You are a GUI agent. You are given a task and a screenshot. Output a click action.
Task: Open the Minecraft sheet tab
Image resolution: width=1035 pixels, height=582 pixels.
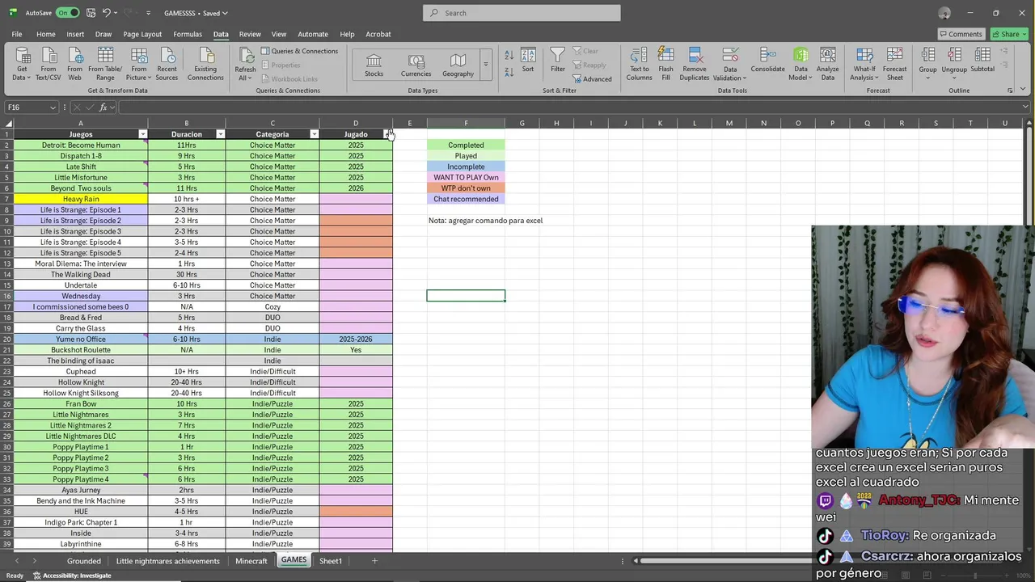(251, 561)
